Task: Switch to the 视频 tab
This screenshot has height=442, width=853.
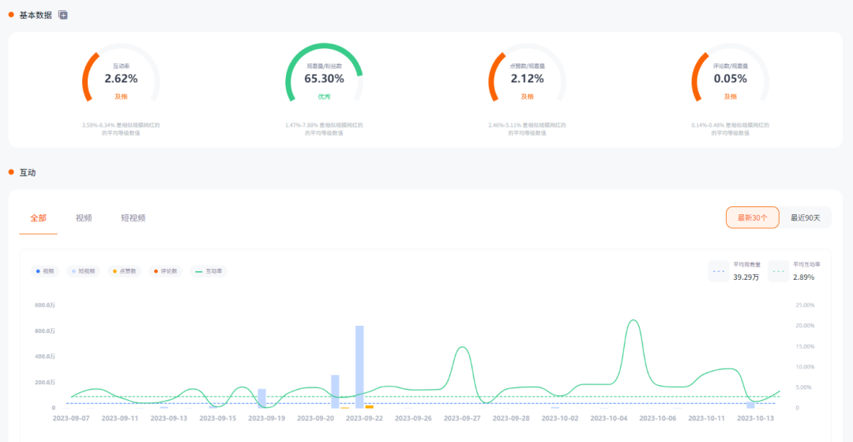Action: tap(84, 217)
